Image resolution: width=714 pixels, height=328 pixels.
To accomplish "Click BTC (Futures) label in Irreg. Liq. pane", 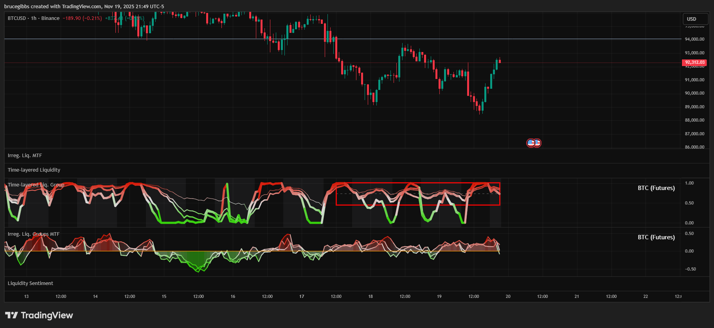I will (656, 237).
